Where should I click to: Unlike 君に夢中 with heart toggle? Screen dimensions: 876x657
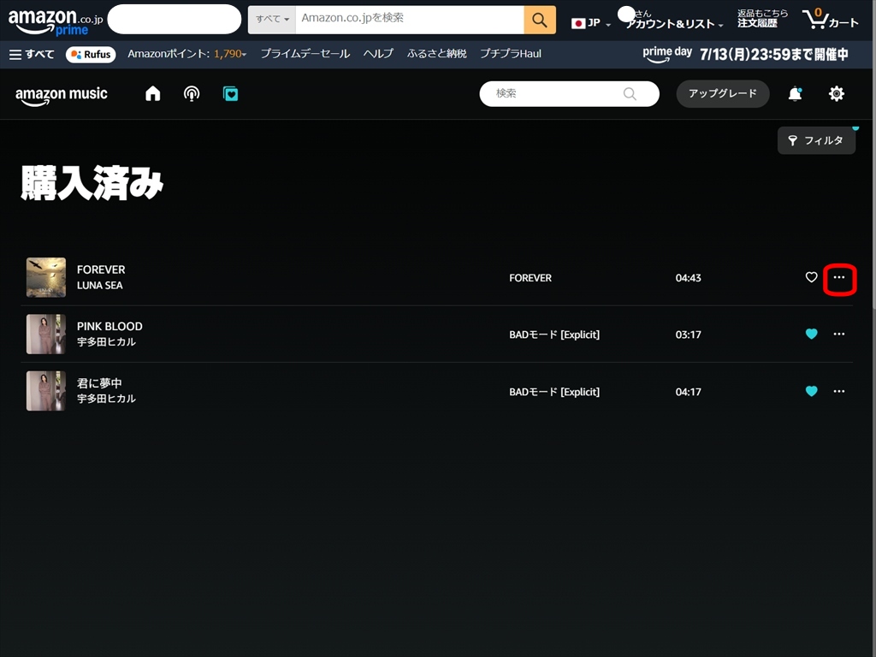(x=811, y=391)
